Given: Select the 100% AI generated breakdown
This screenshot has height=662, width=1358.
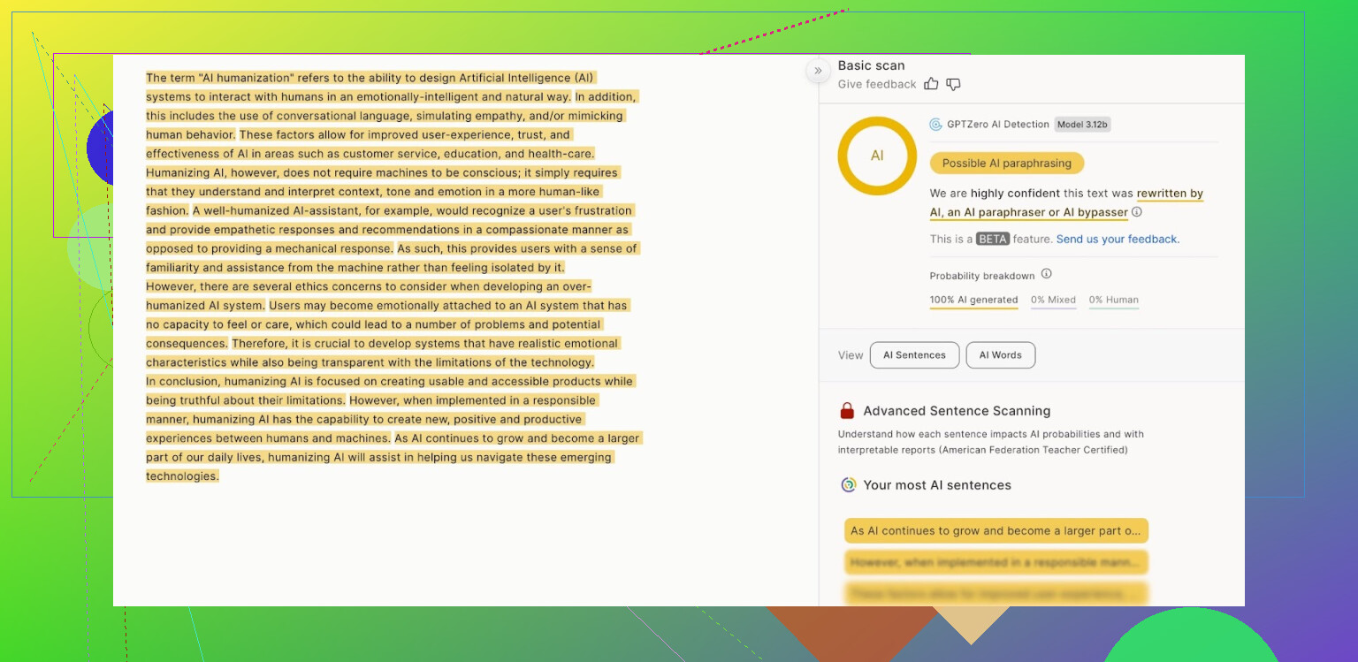Looking at the screenshot, I should click(973, 301).
